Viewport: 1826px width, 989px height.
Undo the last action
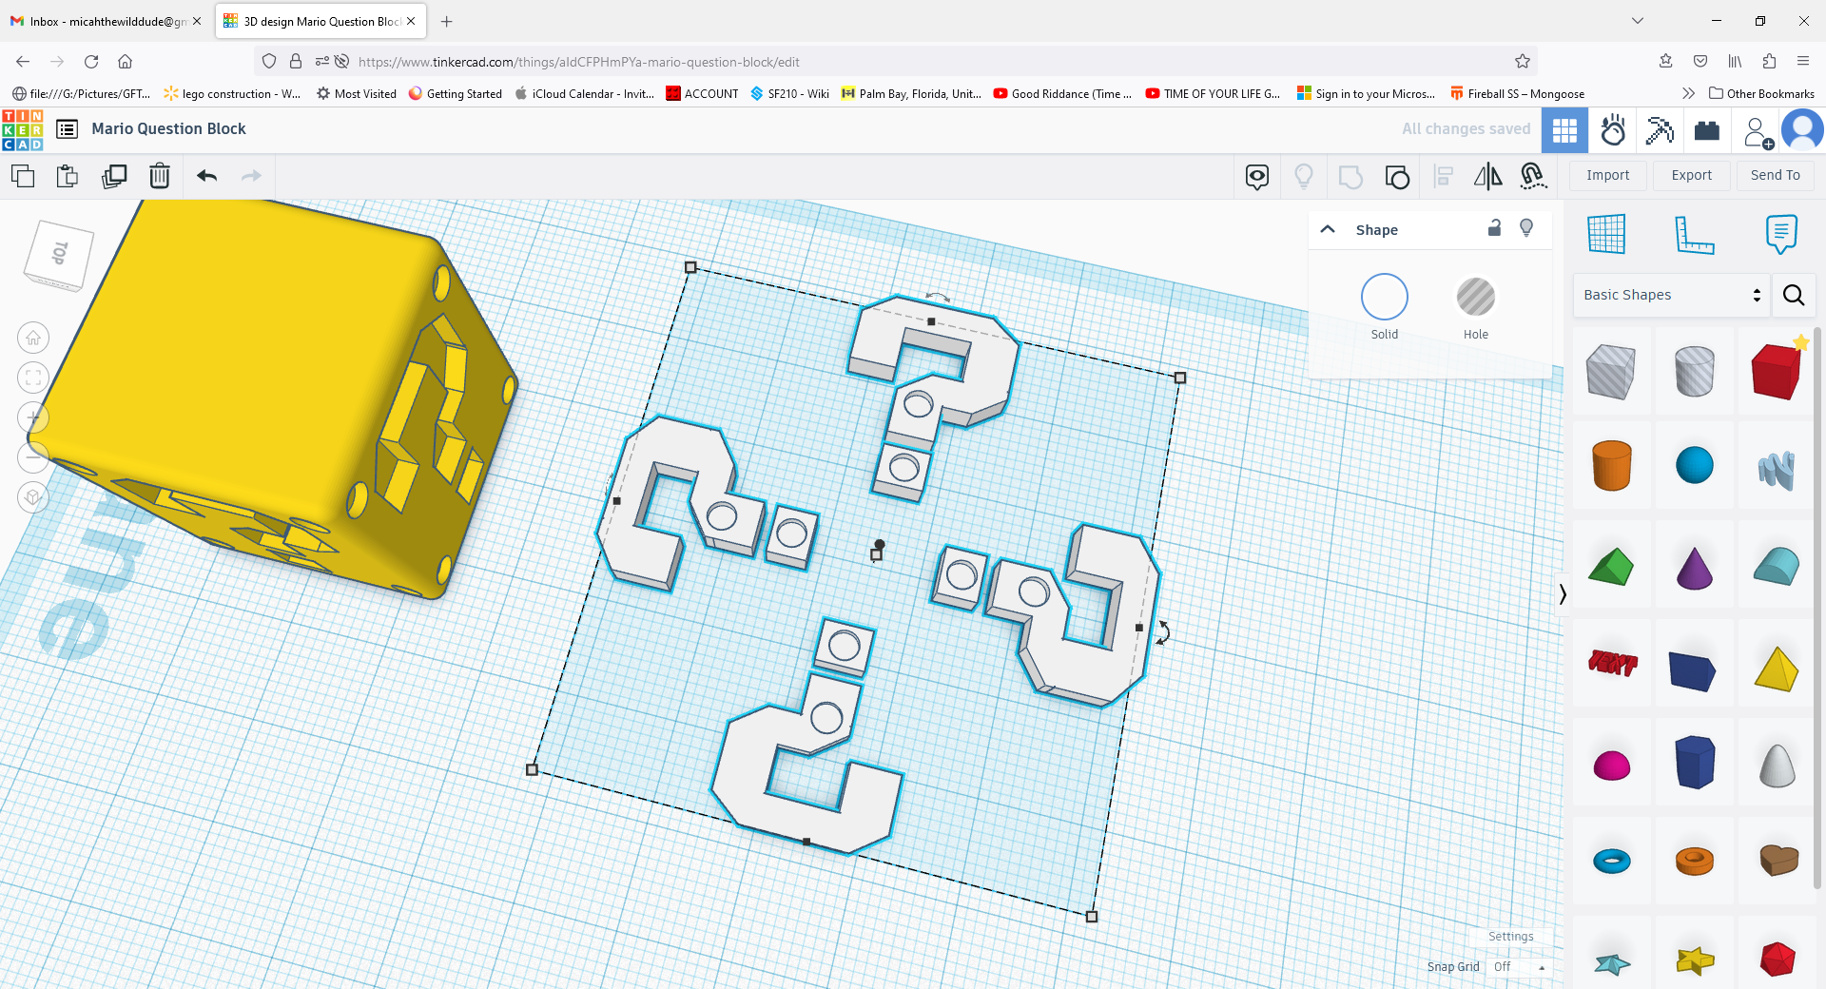click(x=206, y=176)
